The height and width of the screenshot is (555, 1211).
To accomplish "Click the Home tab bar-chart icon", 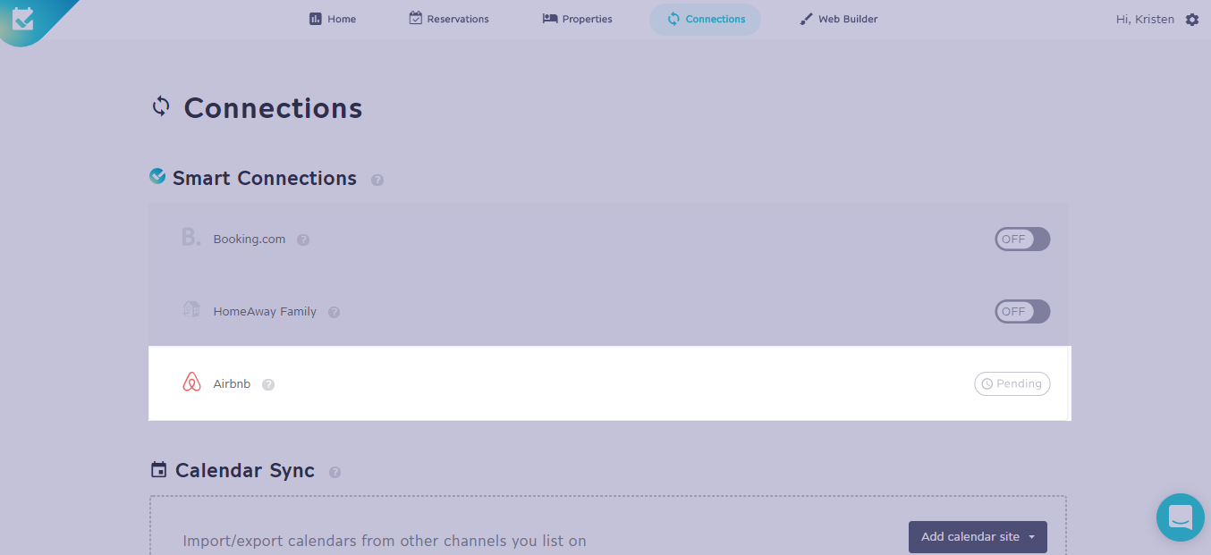I will coord(315,19).
